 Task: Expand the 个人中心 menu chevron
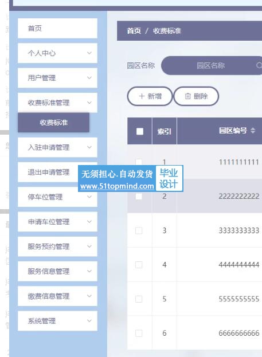(89, 53)
